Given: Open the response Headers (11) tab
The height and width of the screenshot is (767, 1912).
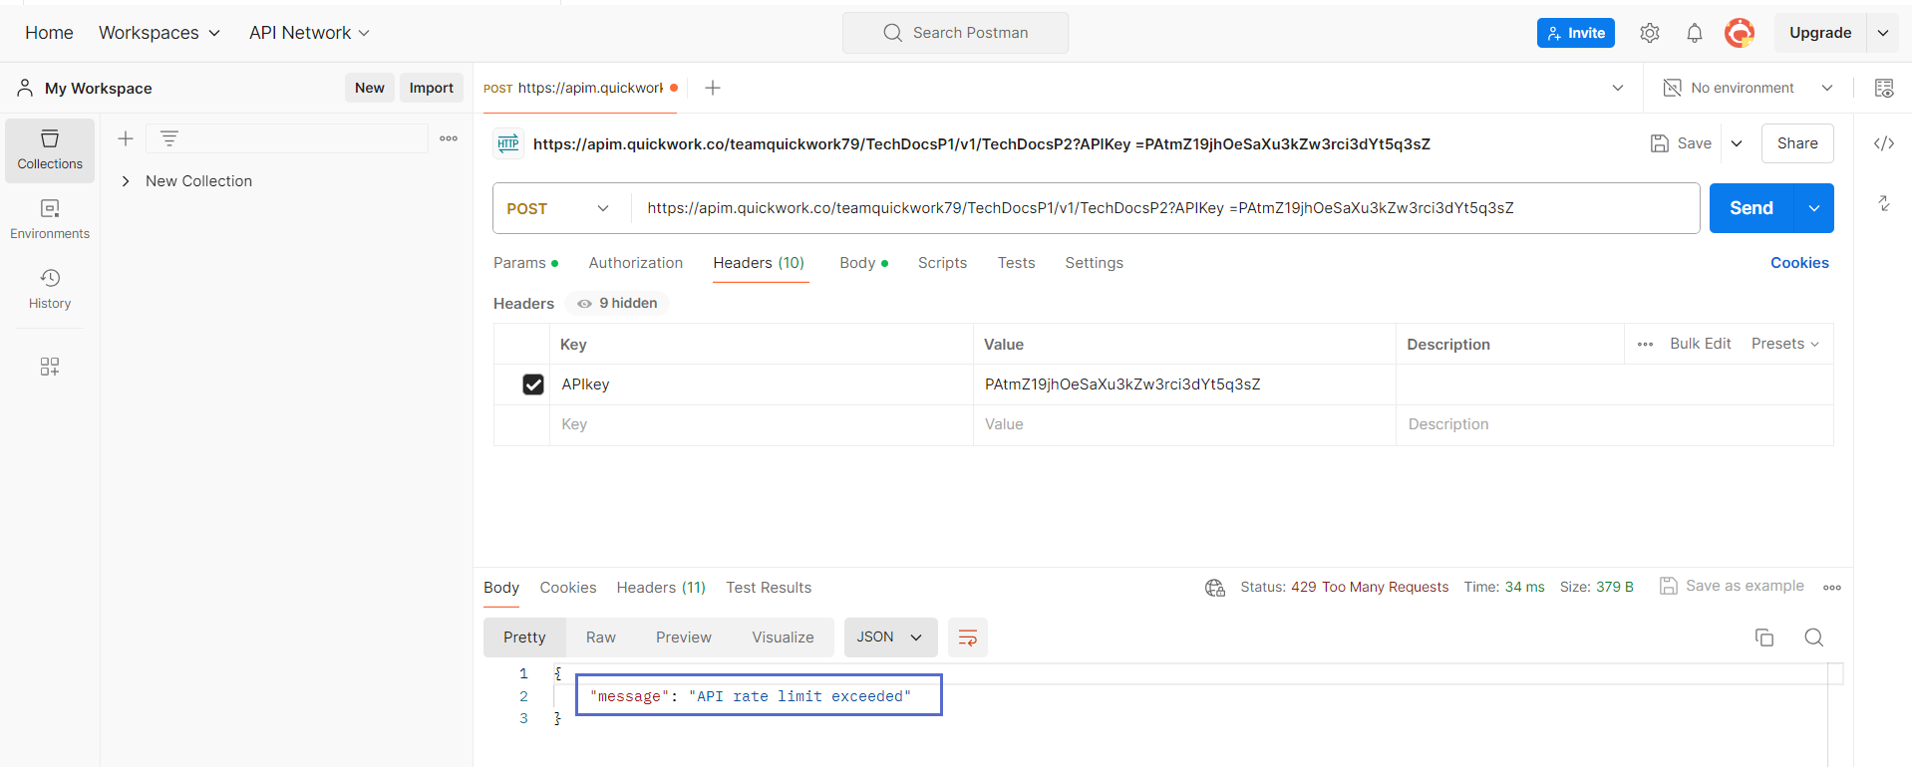Looking at the screenshot, I should tap(661, 588).
